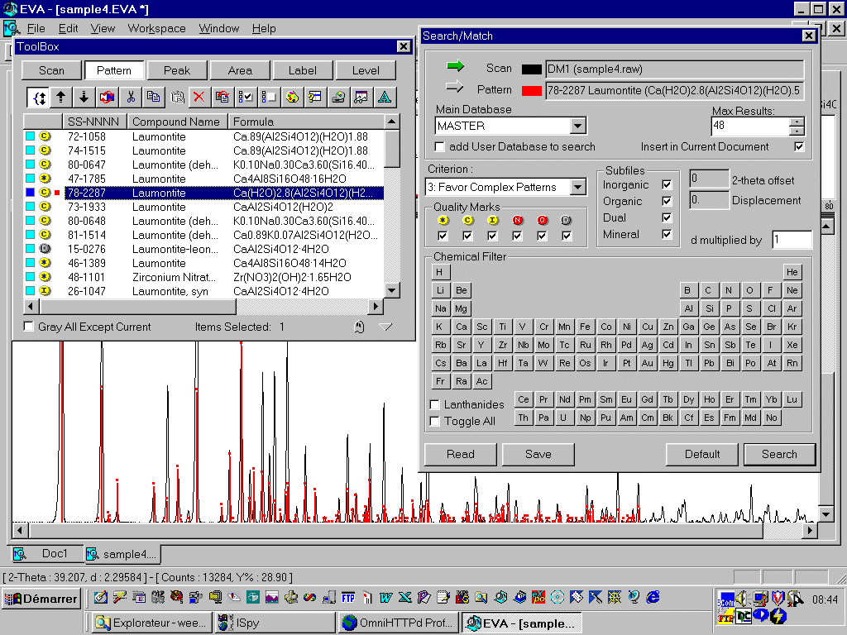847x635 pixels.
Task: Open the Main Database dropdown
Action: point(577,127)
